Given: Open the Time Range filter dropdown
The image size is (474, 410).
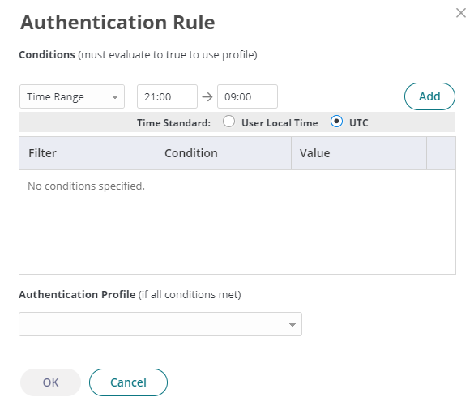Looking at the screenshot, I should click(72, 96).
